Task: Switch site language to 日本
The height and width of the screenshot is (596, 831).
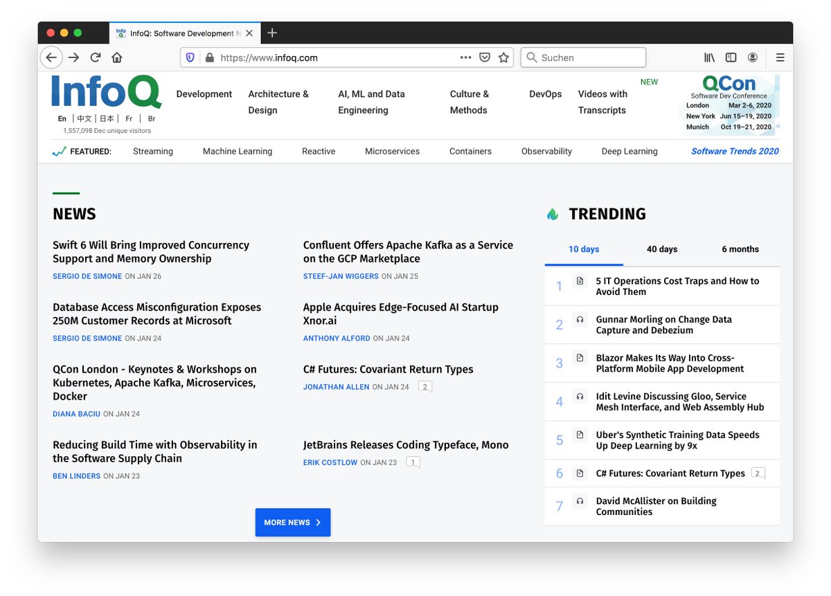Action: (107, 119)
